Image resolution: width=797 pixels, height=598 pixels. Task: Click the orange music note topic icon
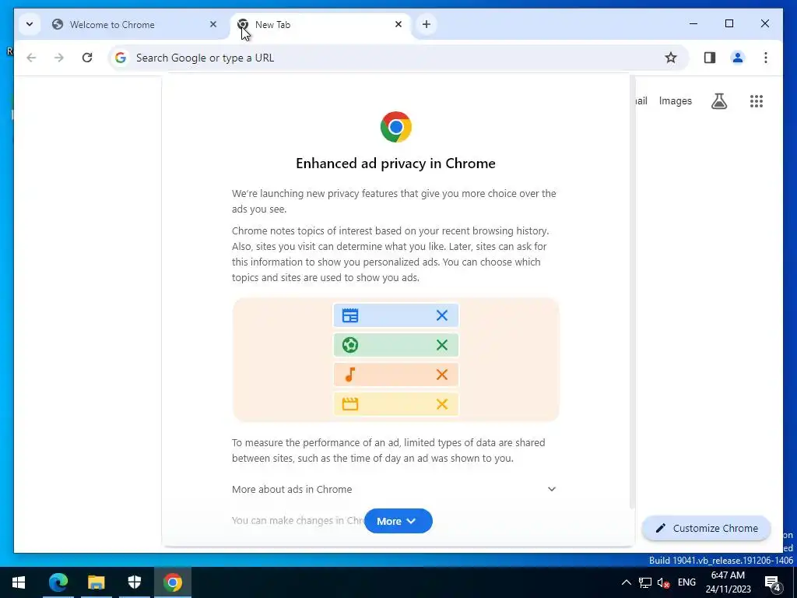[350, 375]
